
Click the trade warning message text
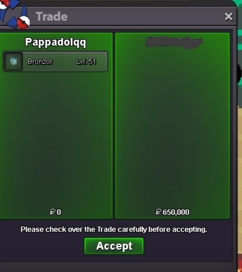coord(114,229)
